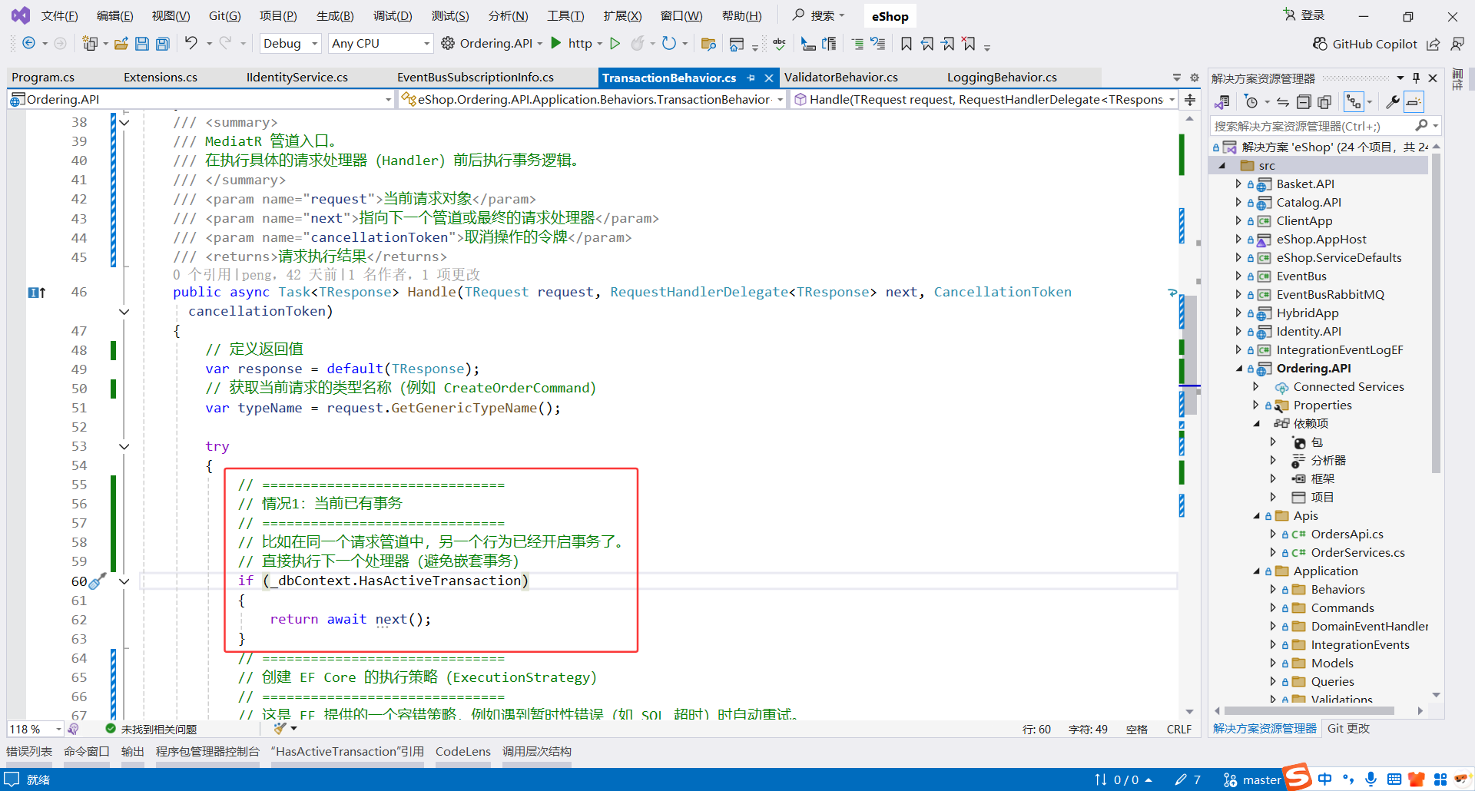Image resolution: width=1475 pixels, height=791 pixels.
Task: Click the Share icon next to GitHub Copilot
Action: (x=1434, y=44)
